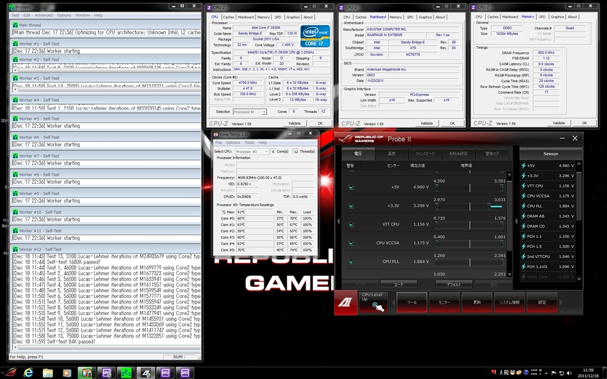Viewport: 607px width, 379px height.
Task: Click the Windows Start orb
Action: pyautogui.click(x=8, y=372)
